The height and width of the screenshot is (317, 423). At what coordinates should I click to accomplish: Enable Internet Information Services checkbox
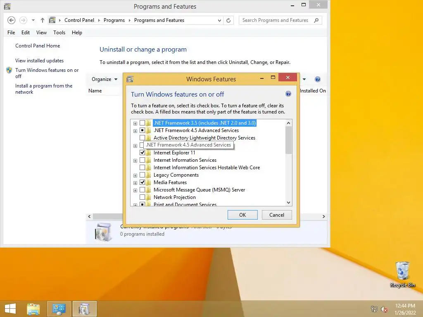pos(142,160)
